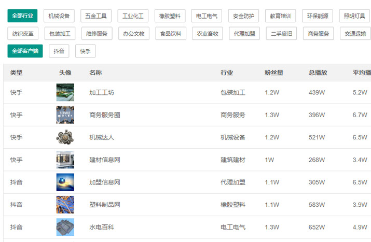371x242 pixels.
Task: Click total plays value 521W
Action: coord(317,137)
